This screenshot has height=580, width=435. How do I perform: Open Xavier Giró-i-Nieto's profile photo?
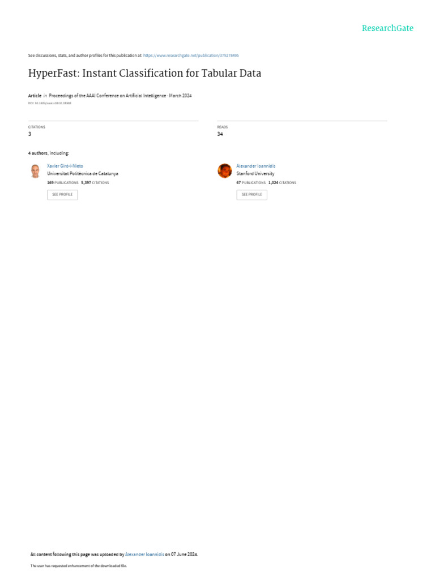pos(36,171)
